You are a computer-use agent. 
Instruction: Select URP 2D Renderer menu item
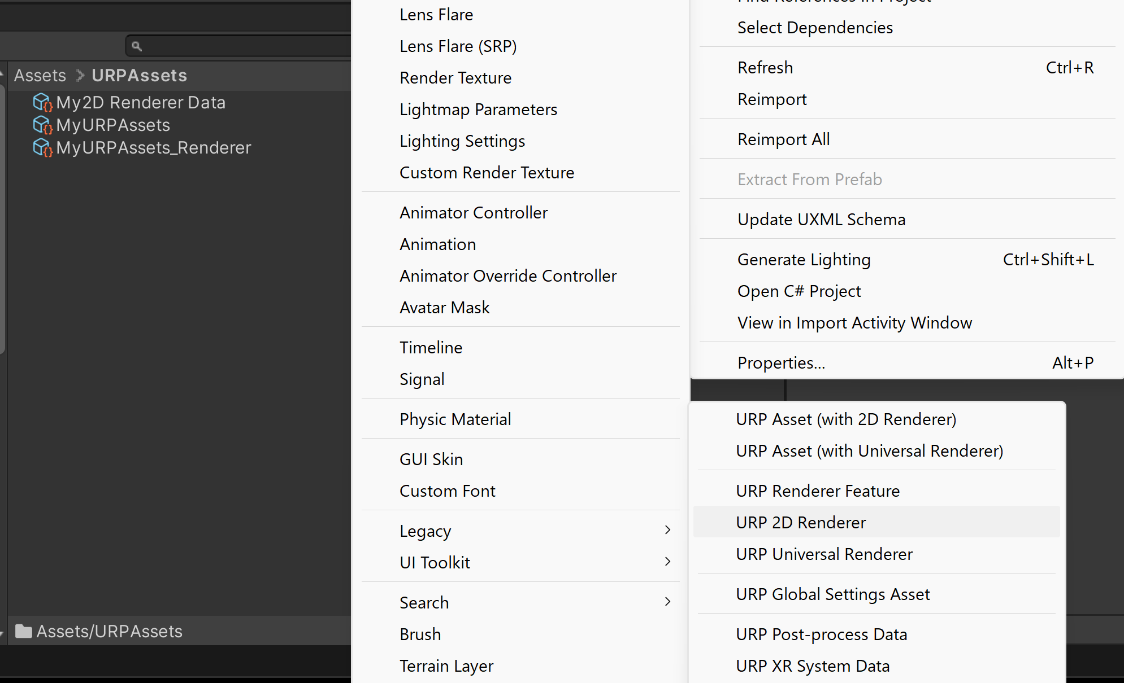tap(801, 522)
